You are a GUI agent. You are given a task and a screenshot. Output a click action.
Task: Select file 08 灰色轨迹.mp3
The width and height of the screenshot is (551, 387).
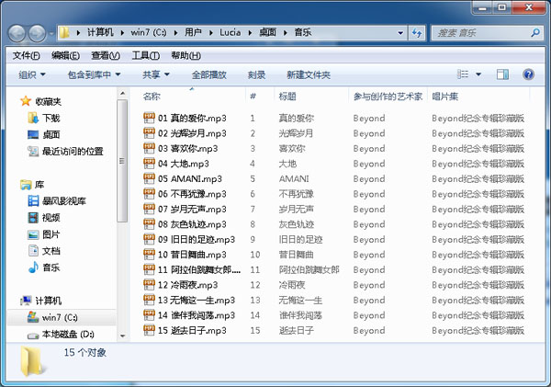point(185,224)
